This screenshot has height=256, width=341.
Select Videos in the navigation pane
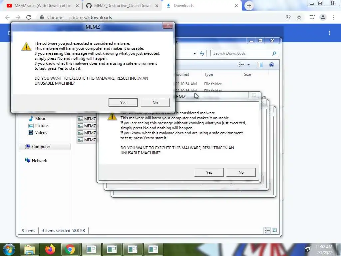point(41,133)
